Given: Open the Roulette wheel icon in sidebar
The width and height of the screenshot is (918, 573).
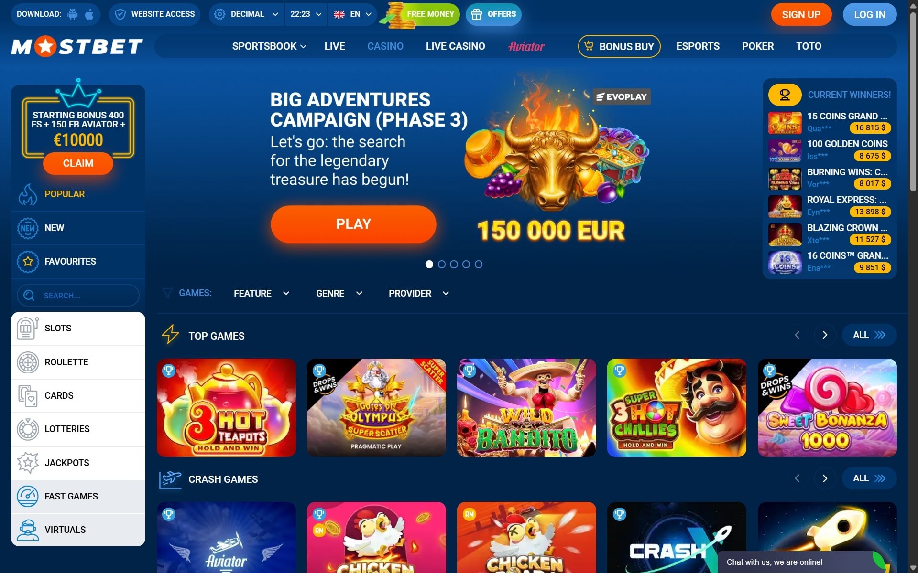Looking at the screenshot, I should click(28, 362).
